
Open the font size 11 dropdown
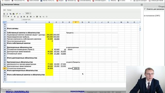tap(5, 16)
